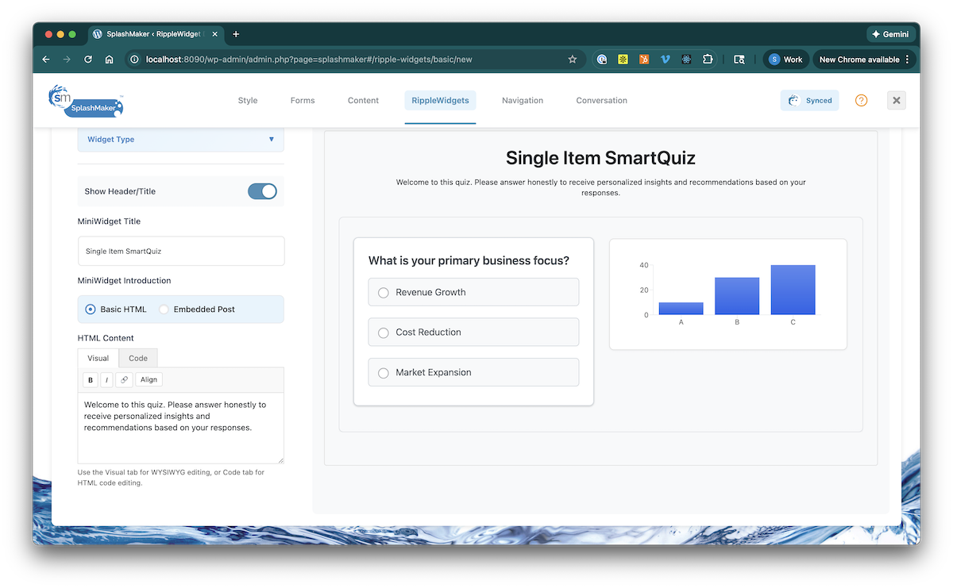Click the MiniWidget Title text field
This screenshot has height=588, width=953.
click(180, 251)
